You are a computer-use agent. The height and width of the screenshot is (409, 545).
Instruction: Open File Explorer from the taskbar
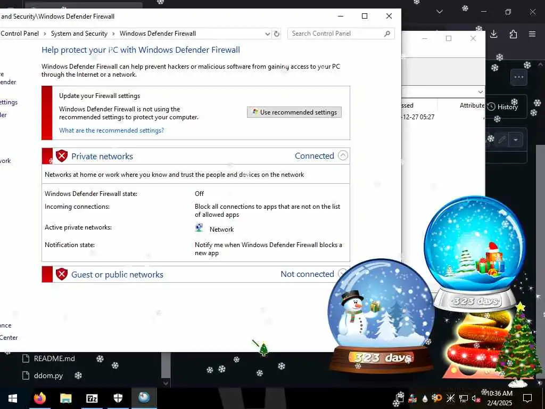65,398
